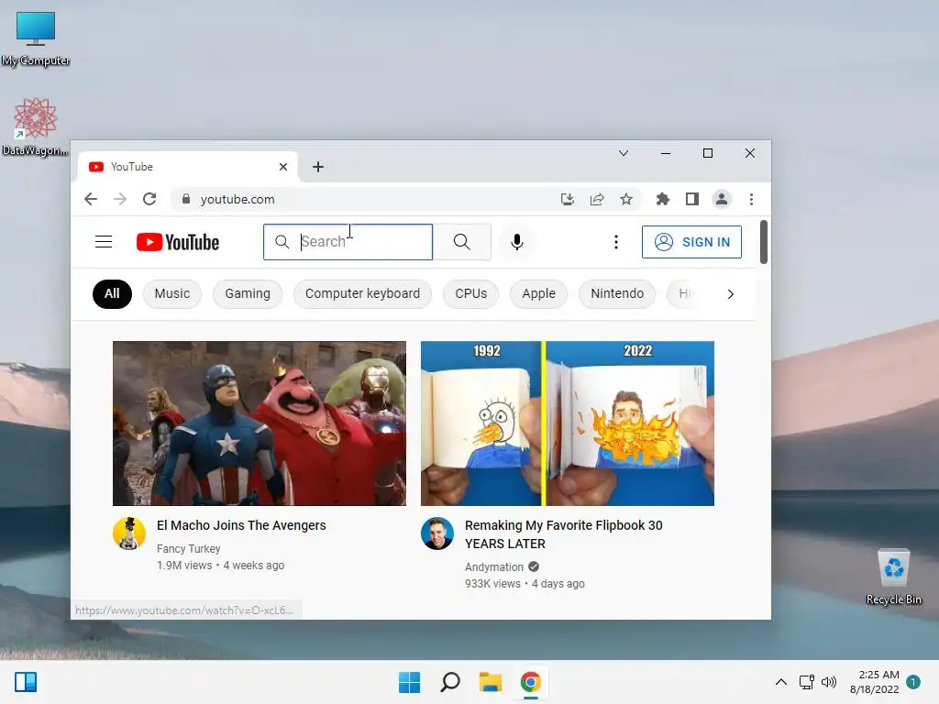This screenshot has height=704, width=939.
Task: Select the YouTube browser tab
Action: pos(188,167)
